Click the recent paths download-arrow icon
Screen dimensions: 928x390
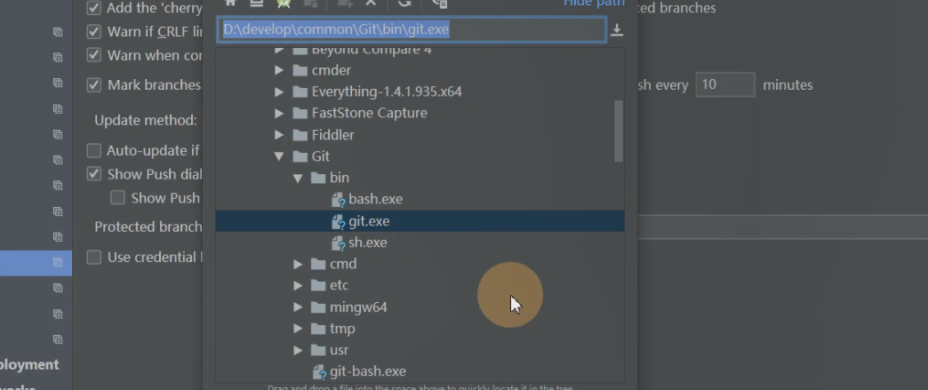pos(617,30)
